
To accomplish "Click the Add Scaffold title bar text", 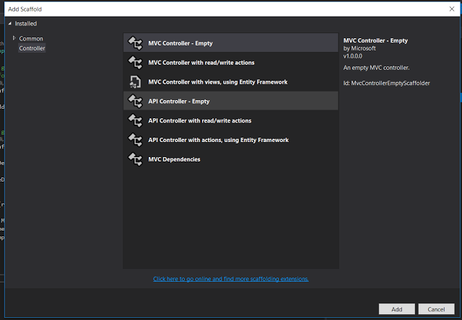I will [25, 9].
